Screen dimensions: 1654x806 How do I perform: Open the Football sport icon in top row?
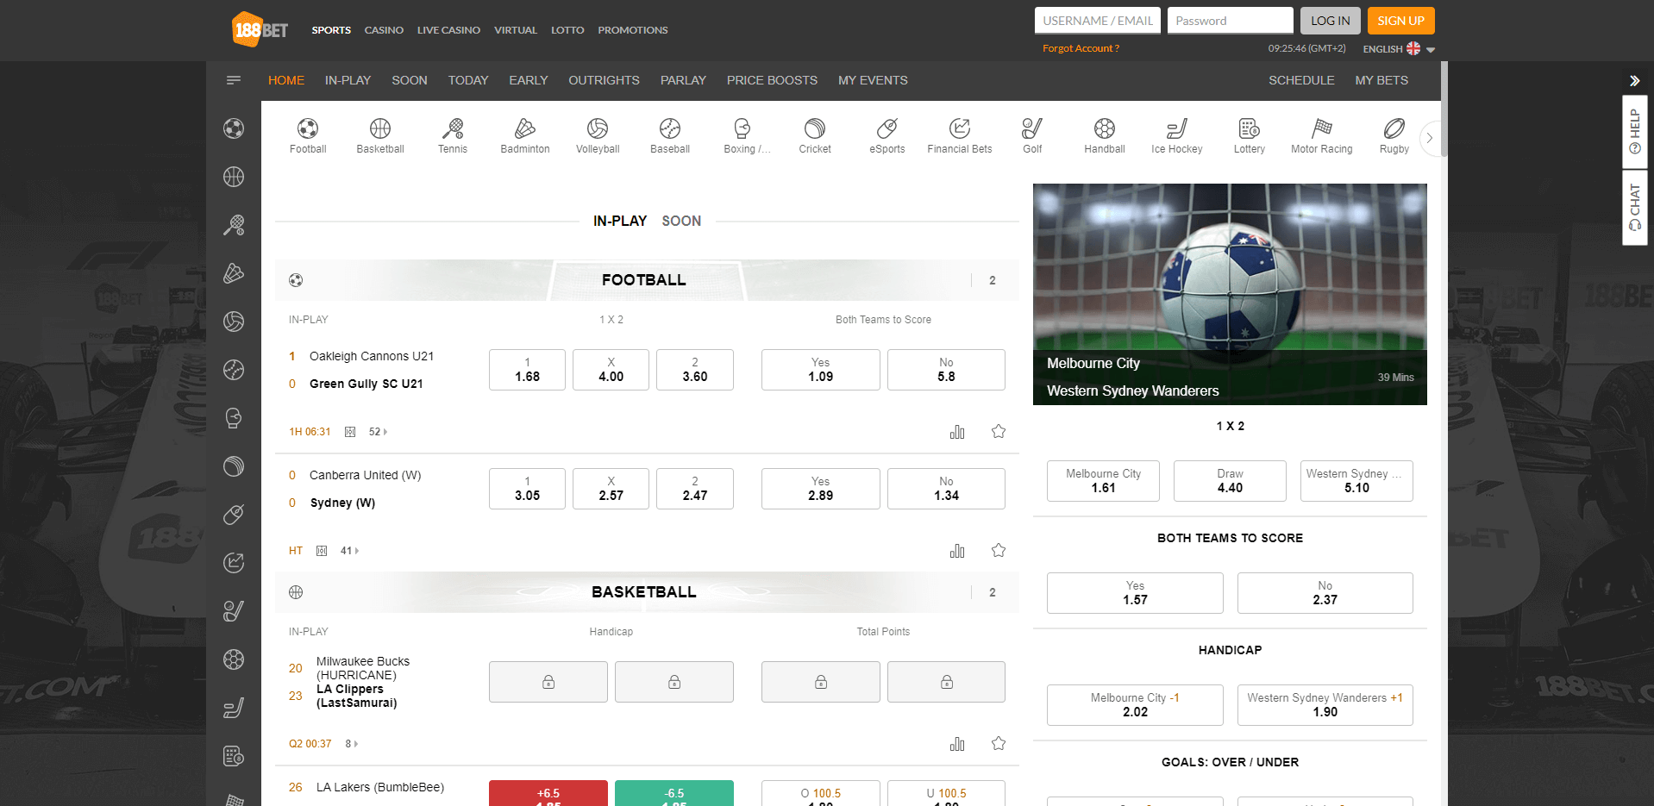tap(308, 136)
